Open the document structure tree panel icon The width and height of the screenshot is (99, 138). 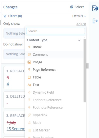point(95,8)
